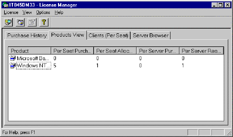The image size is (233, 137).
Task: Sort by Per Server Rea... column header
Action: coord(201,51)
